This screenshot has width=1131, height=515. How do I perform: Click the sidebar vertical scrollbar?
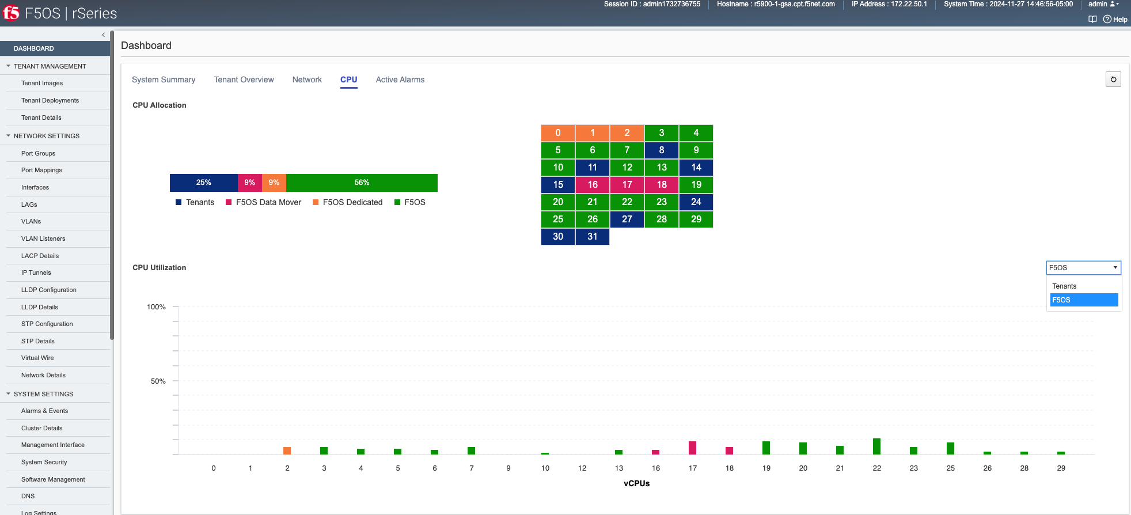point(112,185)
